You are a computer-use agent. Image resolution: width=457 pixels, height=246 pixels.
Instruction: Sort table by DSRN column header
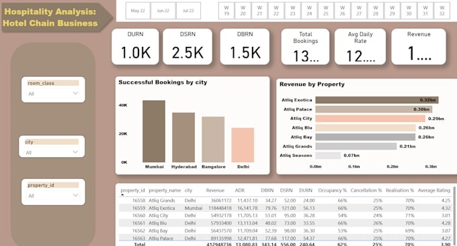coord(286,190)
